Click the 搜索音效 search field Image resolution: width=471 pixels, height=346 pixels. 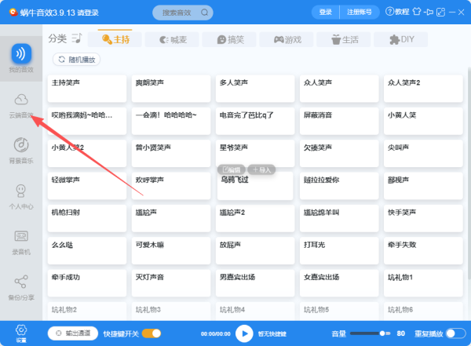183,13
